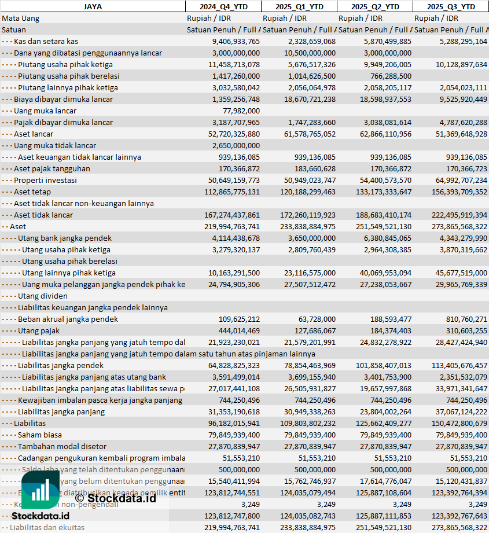Image resolution: width=489 pixels, height=533 pixels.
Task: Click Aset lancar value 52,720,325,880
Action: 234,134
